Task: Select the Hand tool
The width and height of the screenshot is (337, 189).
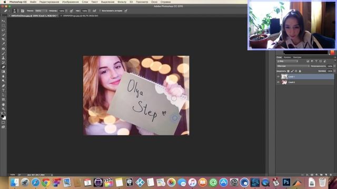Action: coord(3,104)
